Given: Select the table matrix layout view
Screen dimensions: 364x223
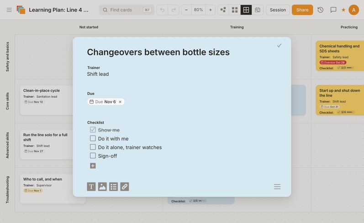Looking at the screenshot, I should [x=246, y=10].
